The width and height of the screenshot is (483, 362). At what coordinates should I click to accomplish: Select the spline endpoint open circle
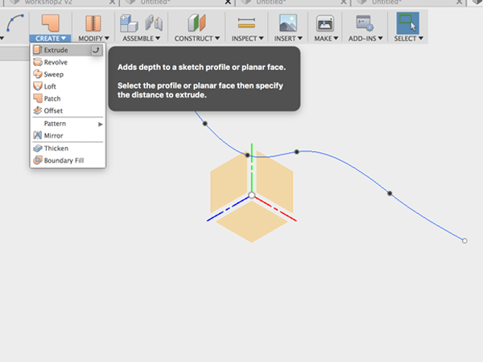click(x=464, y=241)
